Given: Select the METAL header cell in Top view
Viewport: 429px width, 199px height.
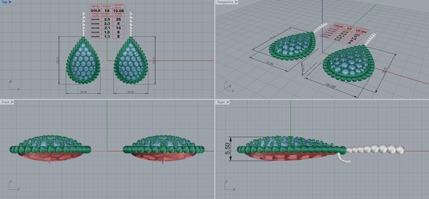Looking at the screenshot, I should click(95, 6).
